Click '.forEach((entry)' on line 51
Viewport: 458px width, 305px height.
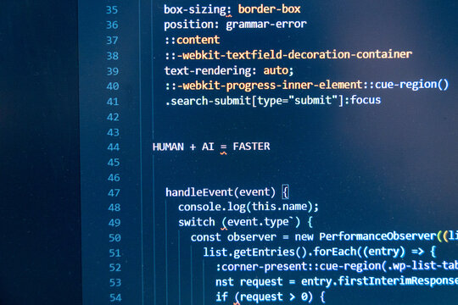(x=356, y=252)
